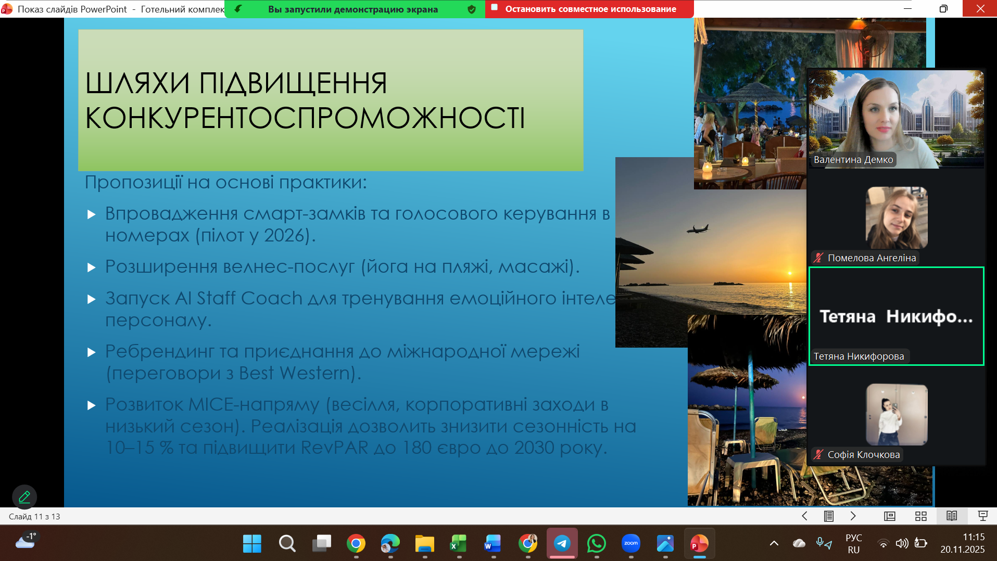Advance to the next slide arrow
997x561 pixels.
pyautogui.click(x=853, y=516)
